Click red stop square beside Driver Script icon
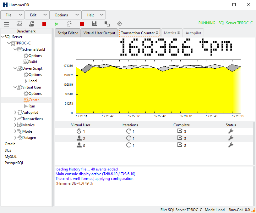This screenshot has width=256, height=213. coord(44,24)
